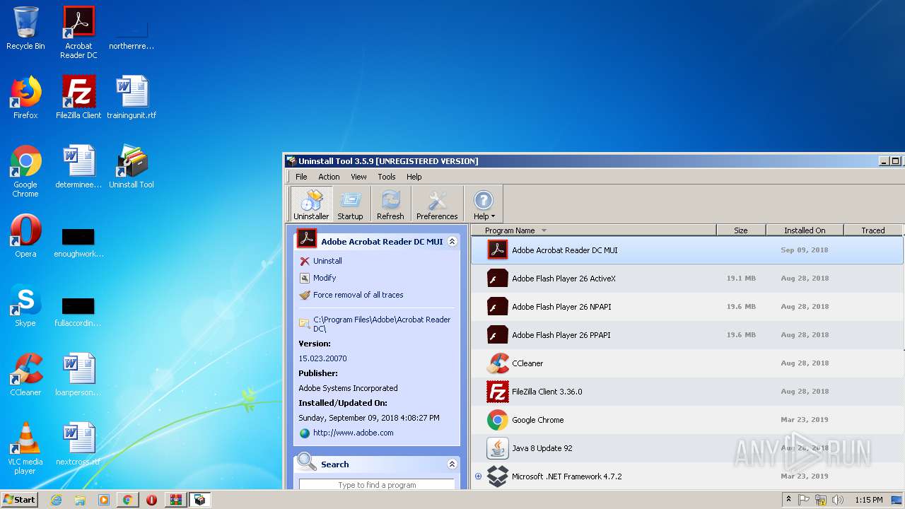Click the program search input field
The height and width of the screenshot is (509, 905).
coord(377,484)
